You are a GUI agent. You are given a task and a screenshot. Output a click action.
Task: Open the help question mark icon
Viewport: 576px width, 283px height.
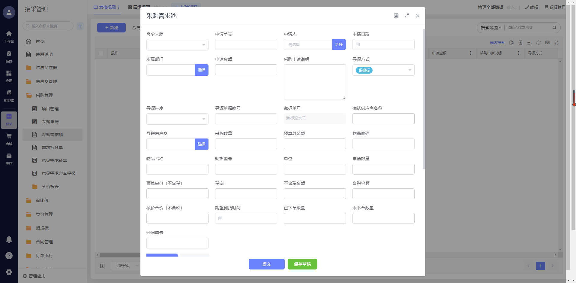[9, 256]
